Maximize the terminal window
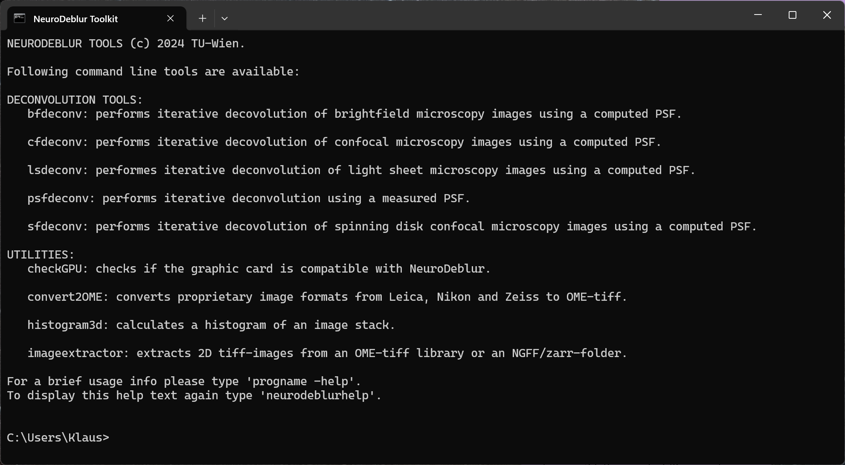This screenshot has height=465, width=845. coord(793,15)
